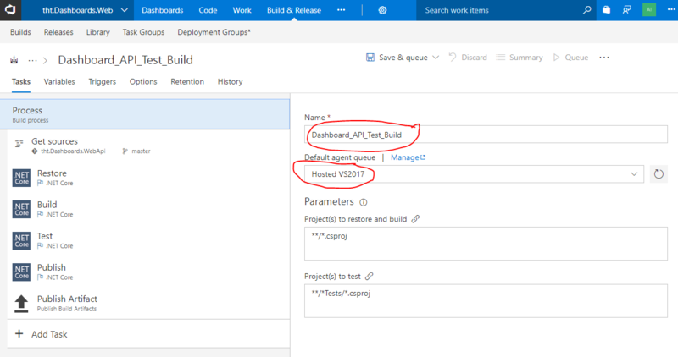
Task: Click the Publish Artifact upload arrow icon
Action: [21, 304]
